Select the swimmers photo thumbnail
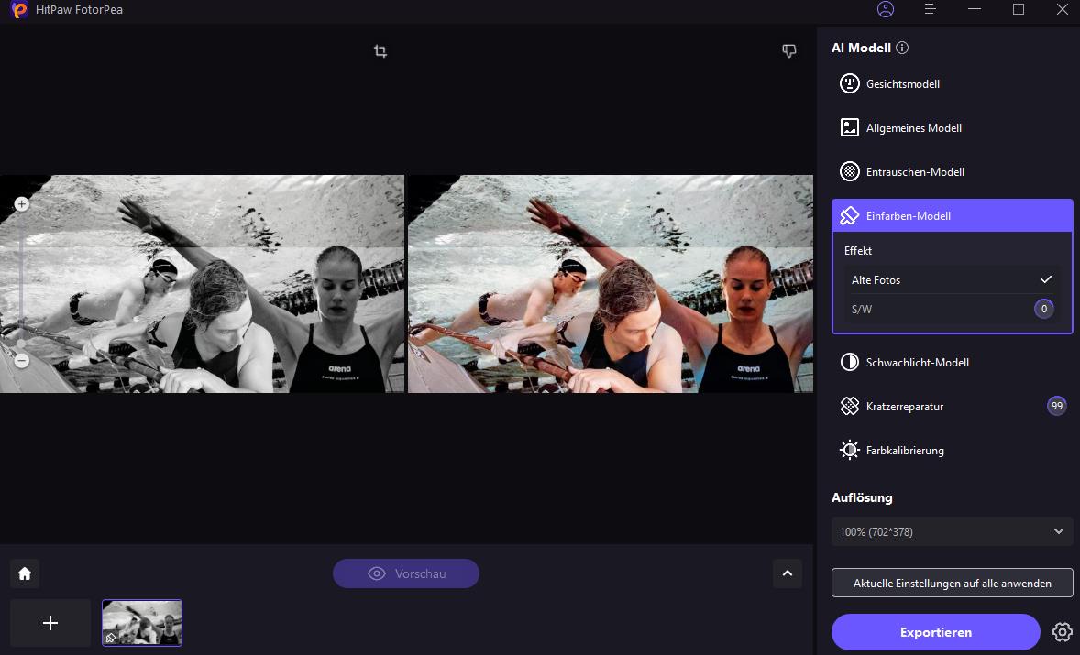The width and height of the screenshot is (1080, 655). tap(142, 623)
